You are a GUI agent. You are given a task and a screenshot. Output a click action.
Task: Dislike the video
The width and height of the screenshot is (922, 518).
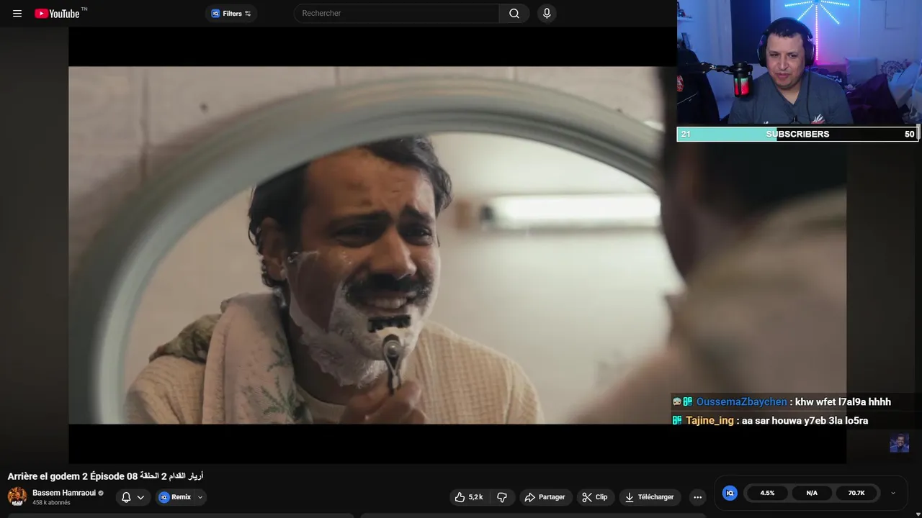pyautogui.click(x=502, y=497)
